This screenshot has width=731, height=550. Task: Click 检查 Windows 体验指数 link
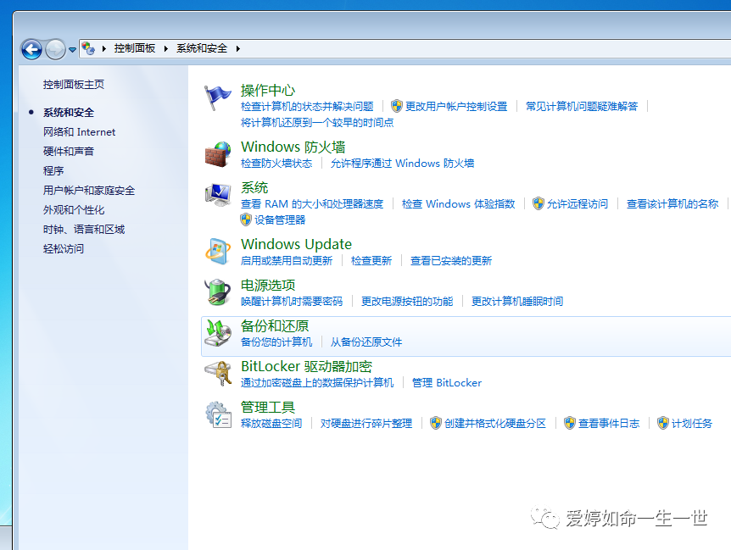458,204
